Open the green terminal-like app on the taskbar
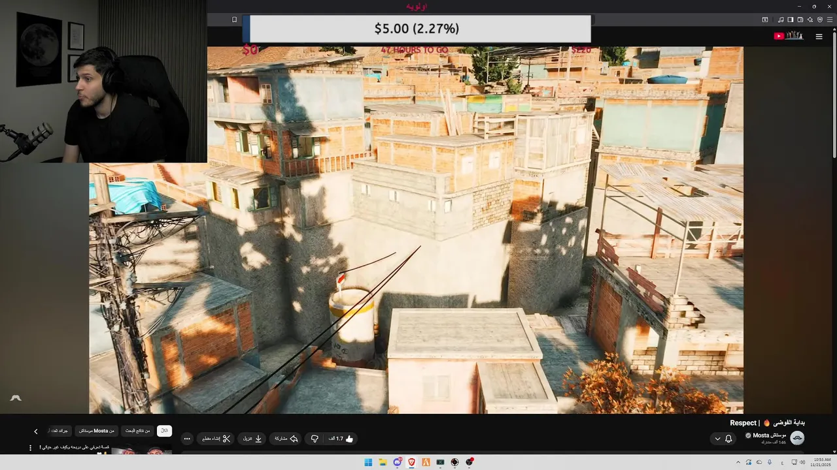837x470 pixels. pos(440,462)
